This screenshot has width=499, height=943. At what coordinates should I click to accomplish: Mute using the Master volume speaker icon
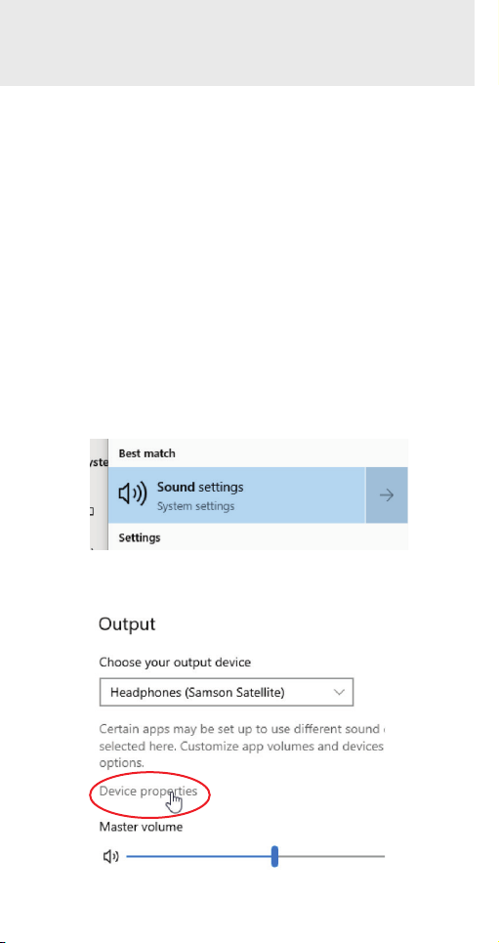click(x=111, y=857)
